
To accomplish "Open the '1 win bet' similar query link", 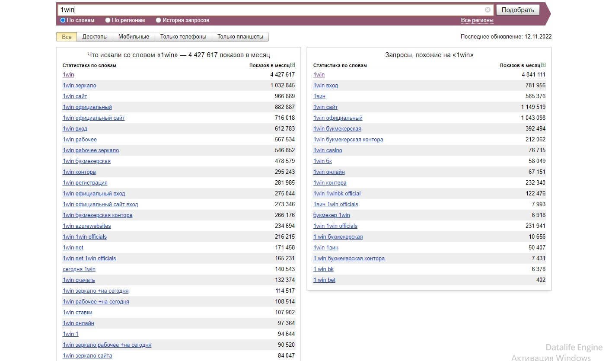I will click(x=324, y=280).
